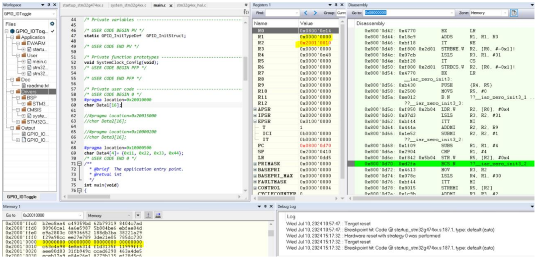Collapse the CMSIS folder node
537x258 pixels.
point(18,109)
